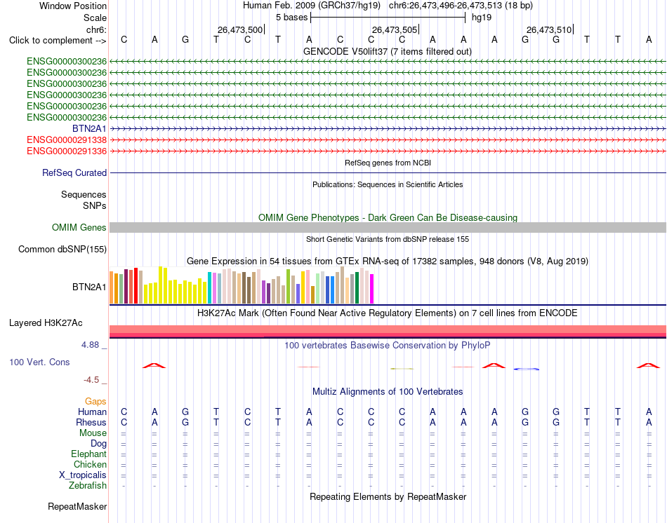Click the 'chr6:' ruler label

click(96, 29)
